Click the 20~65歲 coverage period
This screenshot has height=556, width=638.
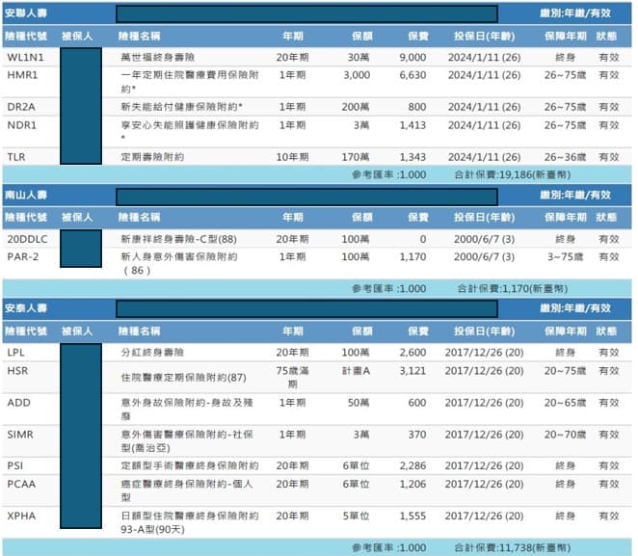pyautogui.click(x=565, y=403)
